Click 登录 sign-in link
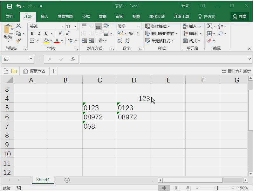The height and width of the screenshot is (191, 253). 185,6
